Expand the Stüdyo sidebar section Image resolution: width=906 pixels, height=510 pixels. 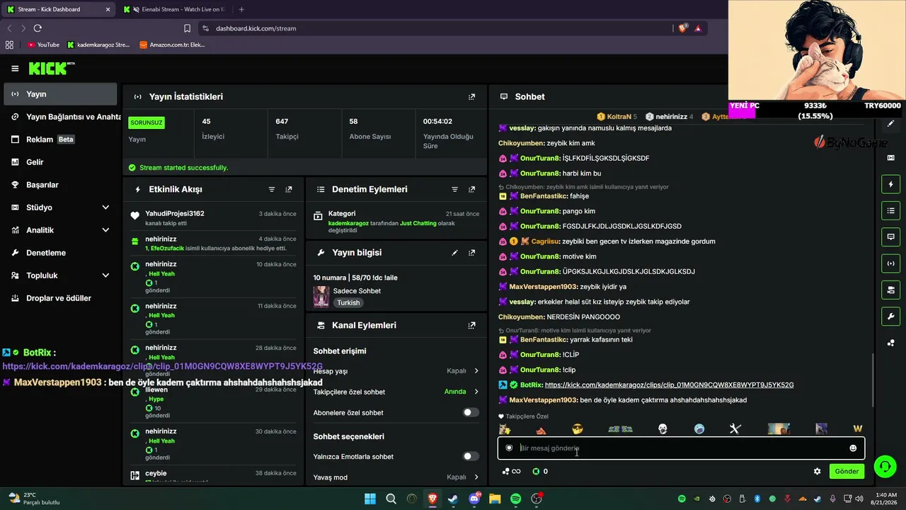tap(105, 208)
